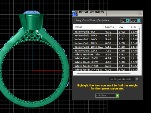Click the 3.51 DWT value
Image resolution: width=151 pixels, height=113 pixels.
(122, 39)
